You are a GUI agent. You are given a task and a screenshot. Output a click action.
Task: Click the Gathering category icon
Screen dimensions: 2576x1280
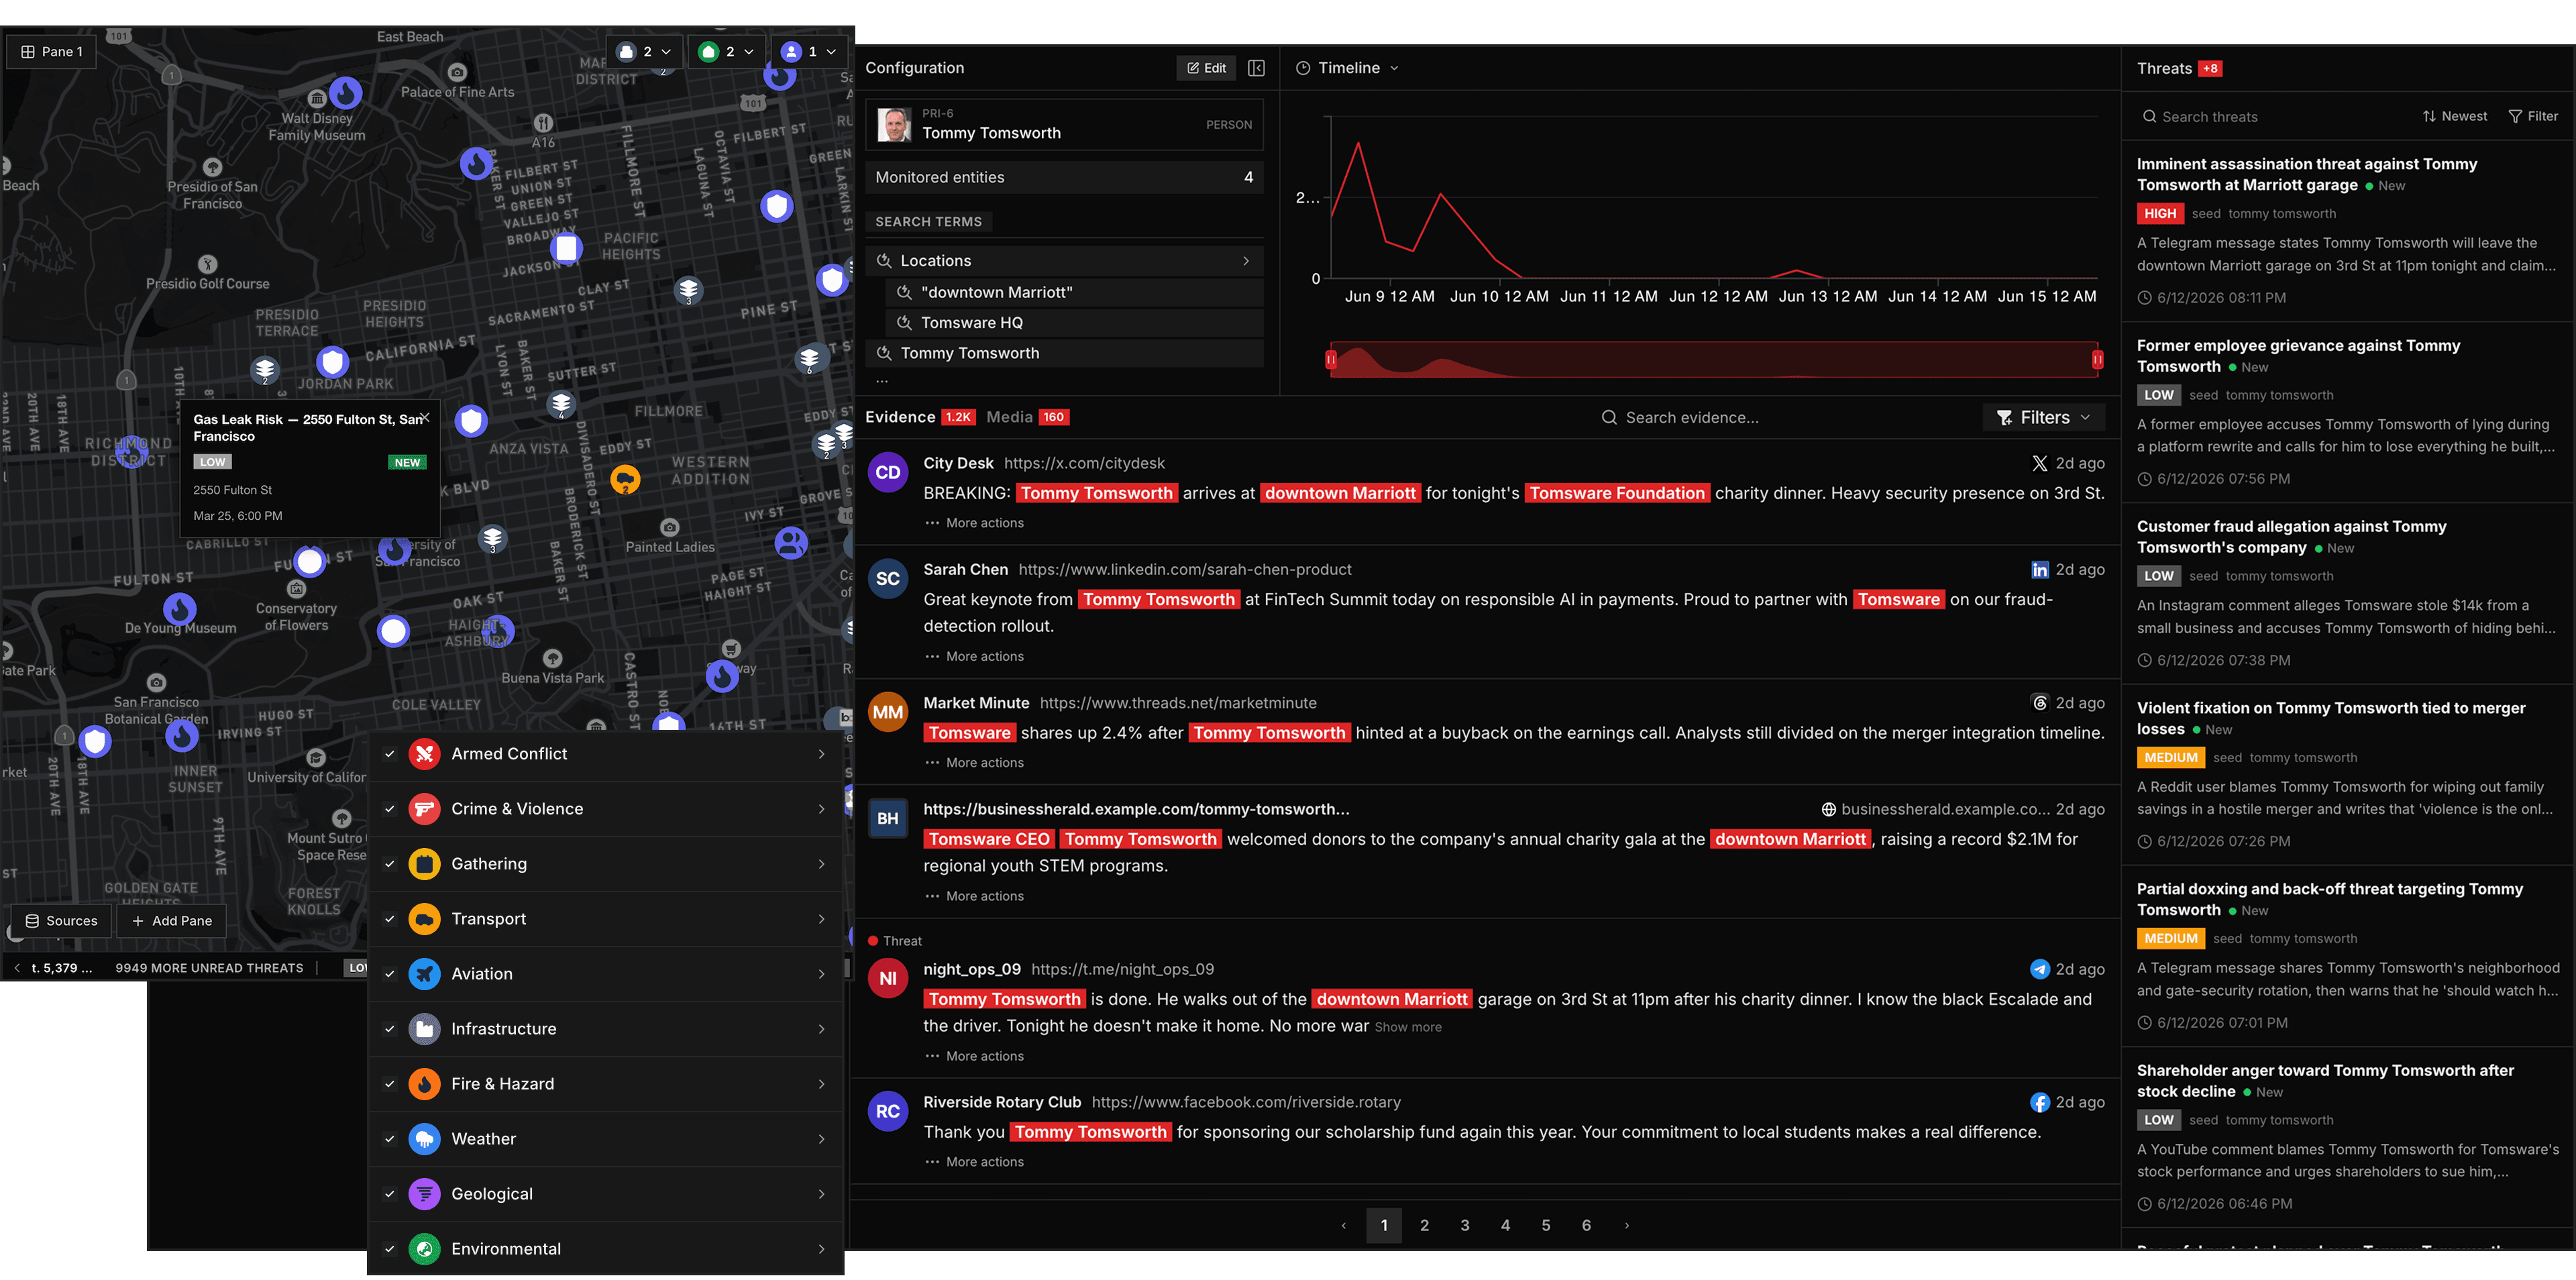pos(424,864)
